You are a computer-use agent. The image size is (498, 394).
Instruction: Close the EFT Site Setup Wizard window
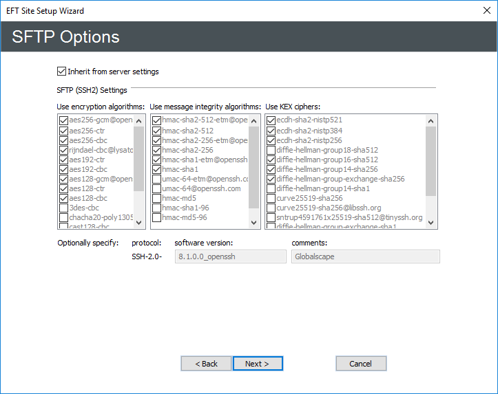pos(481,12)
